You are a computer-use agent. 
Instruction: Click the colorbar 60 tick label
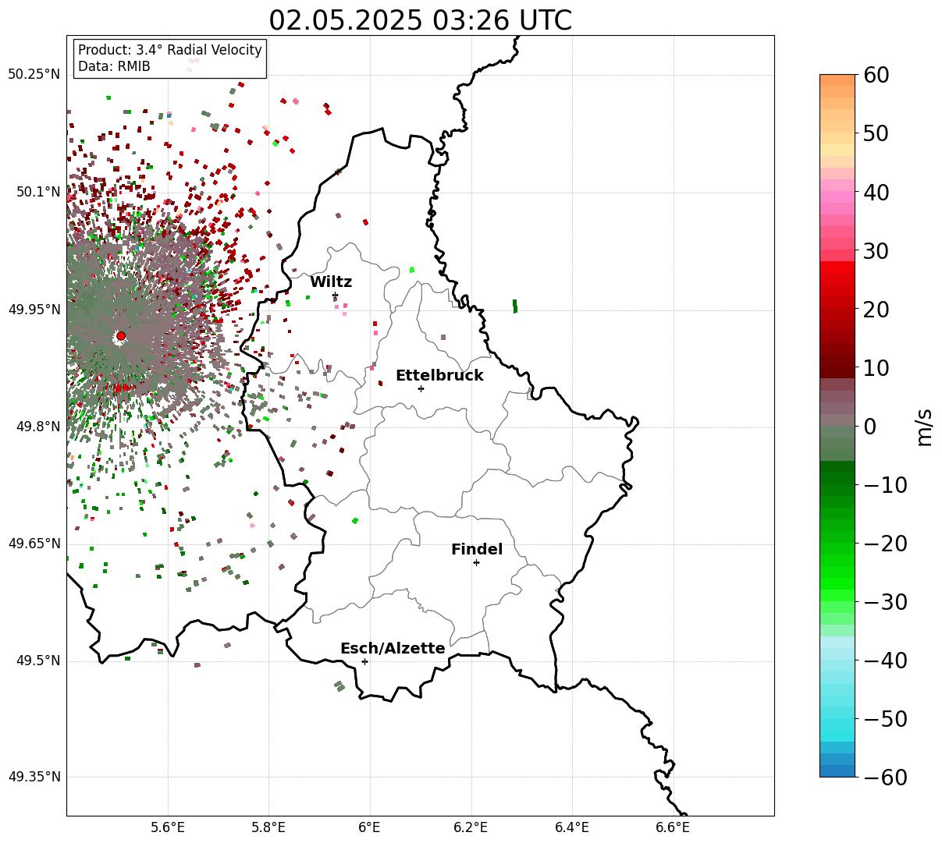coord(876,75)
